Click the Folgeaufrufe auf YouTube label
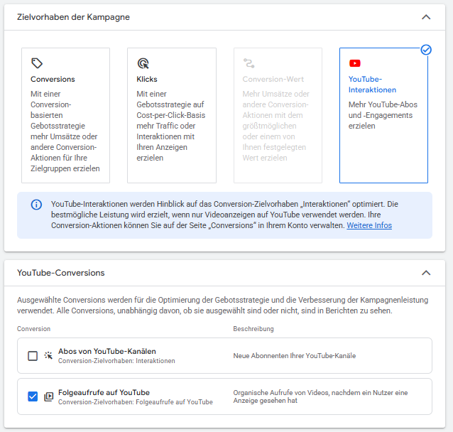The image size is (453, 432). coord(104,392)
